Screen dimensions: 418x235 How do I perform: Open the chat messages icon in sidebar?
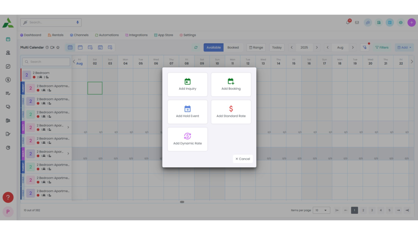pos(8,107)
